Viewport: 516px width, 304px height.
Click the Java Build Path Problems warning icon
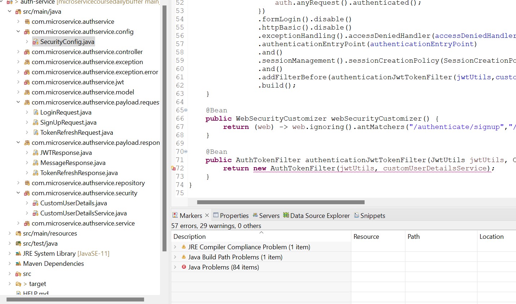pos(184,257)
